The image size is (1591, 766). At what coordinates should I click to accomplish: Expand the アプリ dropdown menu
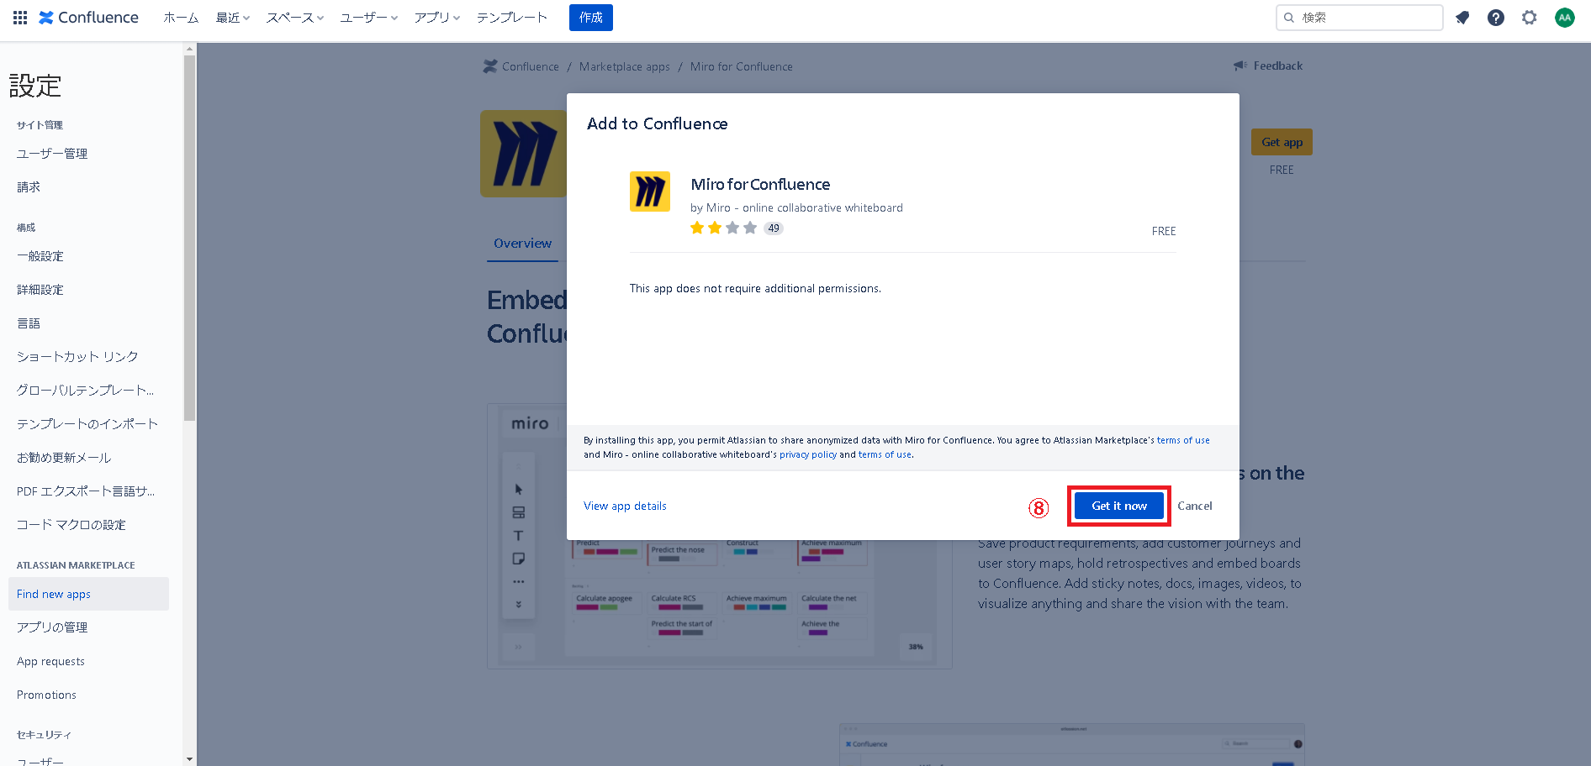click(x=436, y=18)
